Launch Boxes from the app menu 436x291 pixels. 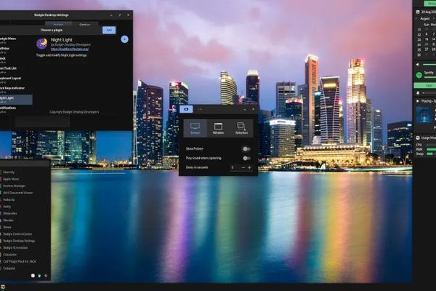(25, 227)
